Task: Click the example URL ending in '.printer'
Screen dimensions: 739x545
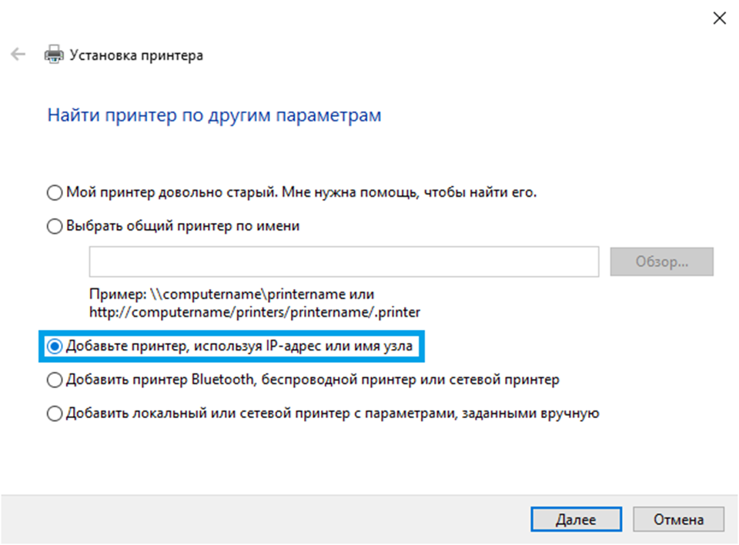Action: point(255,312)
